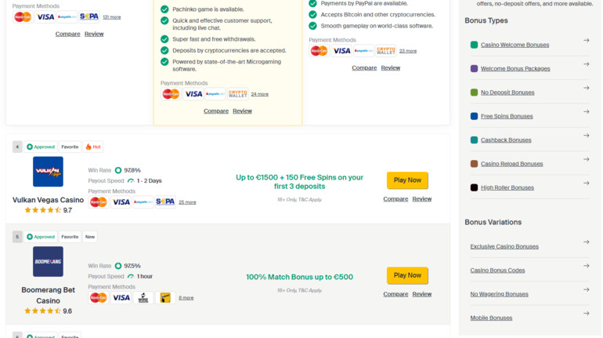Click the arrow next to Casino Welcome Bonuses

586,41
